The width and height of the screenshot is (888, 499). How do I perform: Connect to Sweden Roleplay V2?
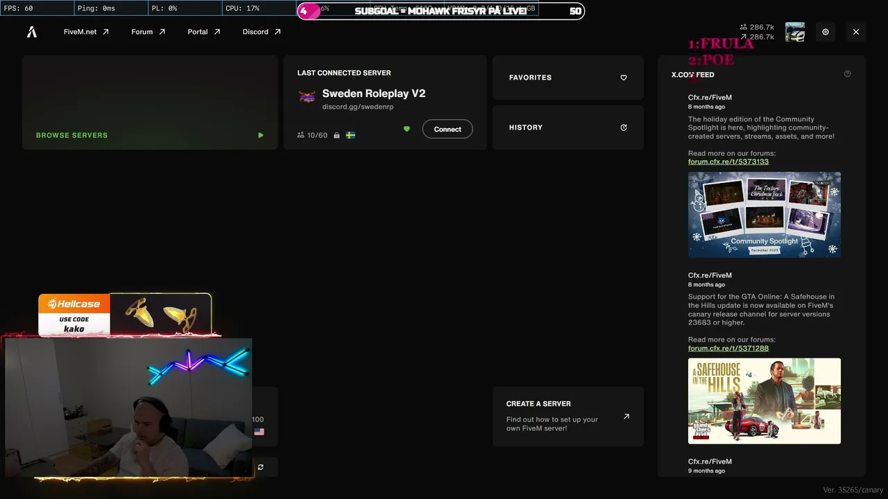click(x=447, y=129)
